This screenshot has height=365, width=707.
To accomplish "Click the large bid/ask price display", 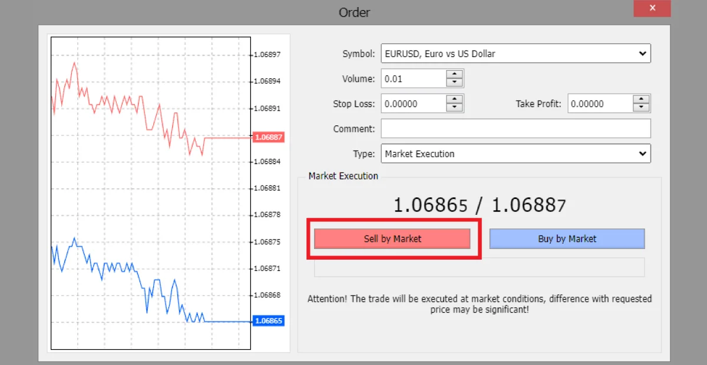I will click(x=479, y=205).
